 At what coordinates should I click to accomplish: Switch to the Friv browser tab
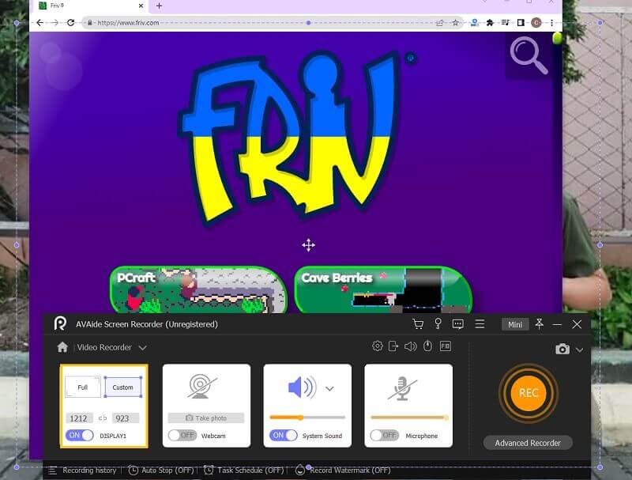[91, 6]
